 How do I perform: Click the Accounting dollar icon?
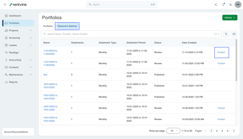pyautogui.click(x=6, y=60)
